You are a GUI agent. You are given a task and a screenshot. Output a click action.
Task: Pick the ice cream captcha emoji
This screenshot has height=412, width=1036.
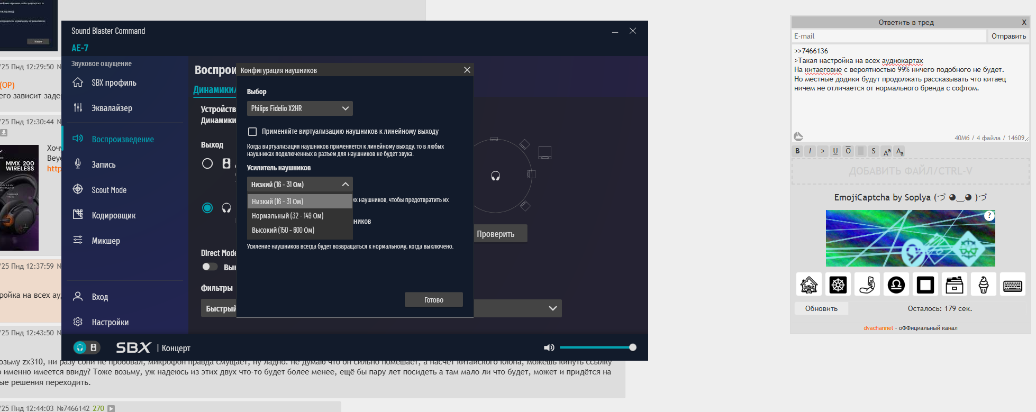(x=984, y=285)
